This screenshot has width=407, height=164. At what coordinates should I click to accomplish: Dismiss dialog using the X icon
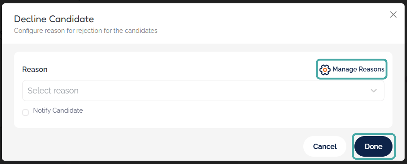[x=393, y=15]
